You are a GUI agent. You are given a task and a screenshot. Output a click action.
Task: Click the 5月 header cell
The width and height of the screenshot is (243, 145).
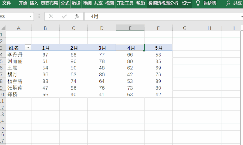[158, 48]
